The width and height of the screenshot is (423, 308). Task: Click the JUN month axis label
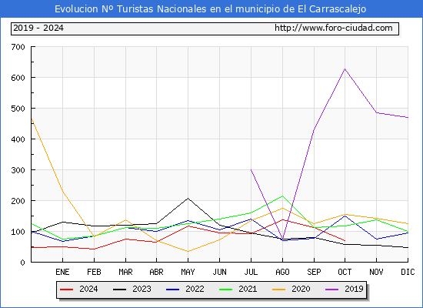coord(220,272)
